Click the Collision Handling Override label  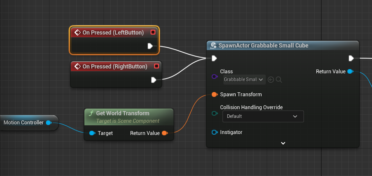(x=252, y=108)
